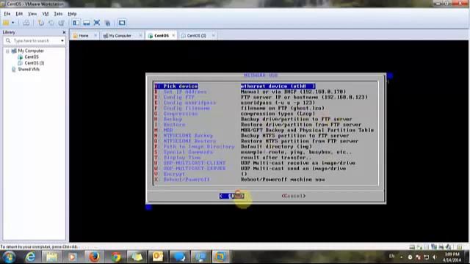Viewport: 470px width, 264px height.
Task: Open Outlook from the taskbar
Action: point(158,257)
